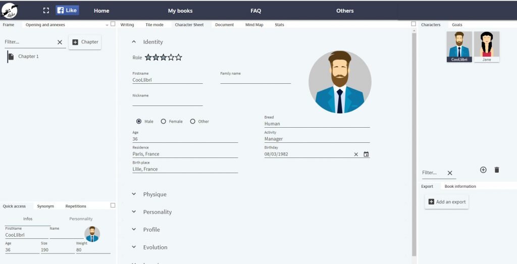
Task: Set Role rating to two stars
Action: [x=156, y=58]
